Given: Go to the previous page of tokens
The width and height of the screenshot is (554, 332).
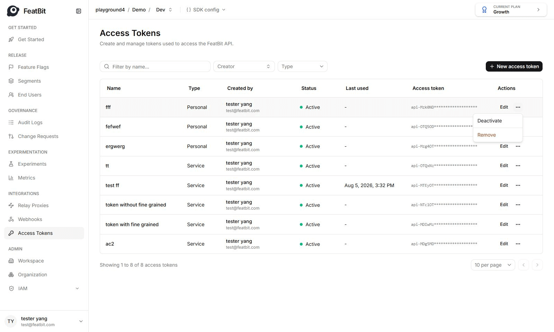Looking at the screenshot, I should tap(524, 265).
